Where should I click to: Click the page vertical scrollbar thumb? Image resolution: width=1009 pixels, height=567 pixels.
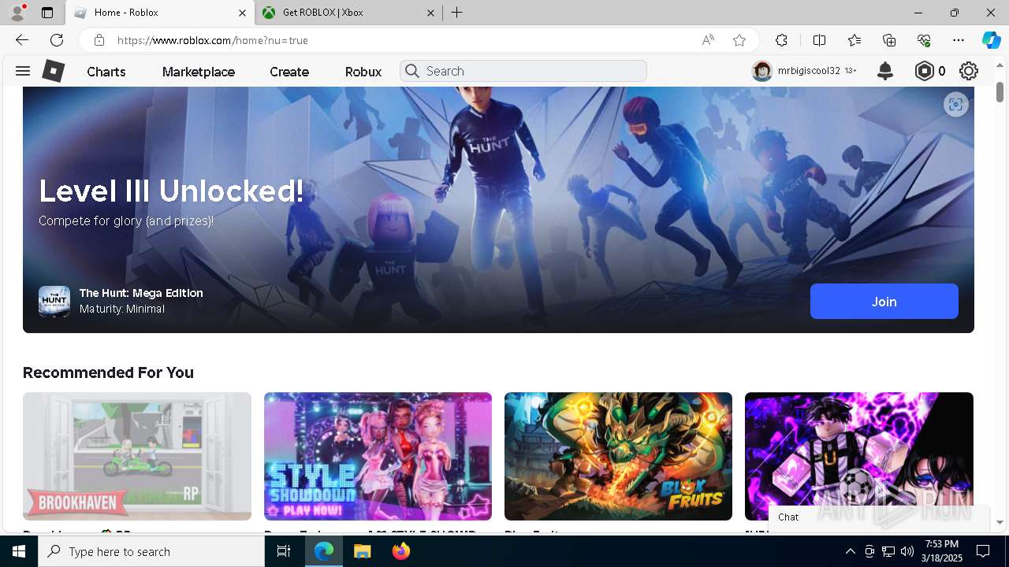(1000, 91)
